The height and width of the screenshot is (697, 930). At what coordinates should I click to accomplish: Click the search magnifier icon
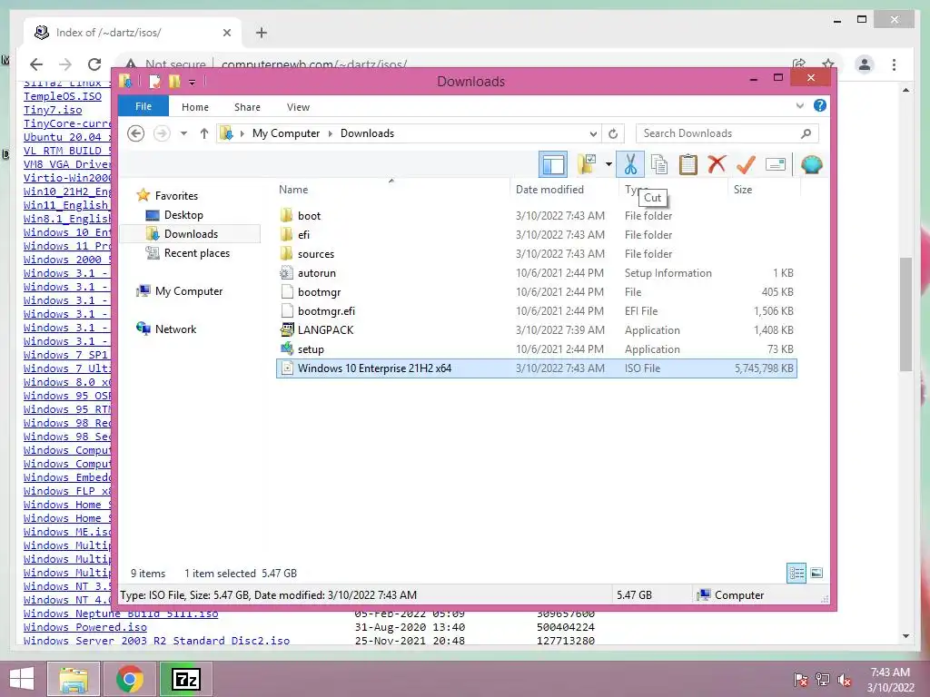coord(806,133)
